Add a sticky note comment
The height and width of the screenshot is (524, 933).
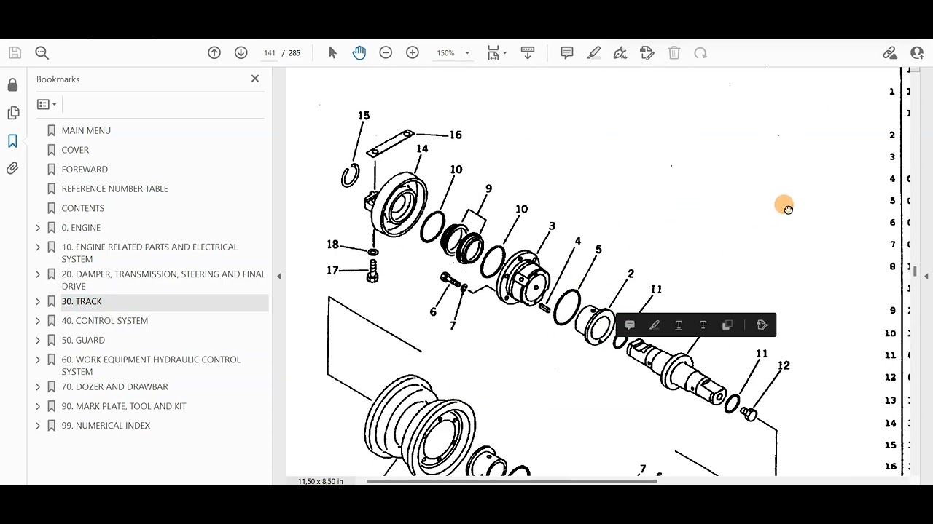567,52
